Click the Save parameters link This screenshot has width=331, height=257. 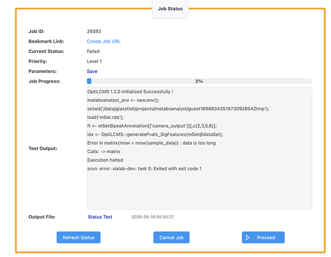(x=92, y=71)
